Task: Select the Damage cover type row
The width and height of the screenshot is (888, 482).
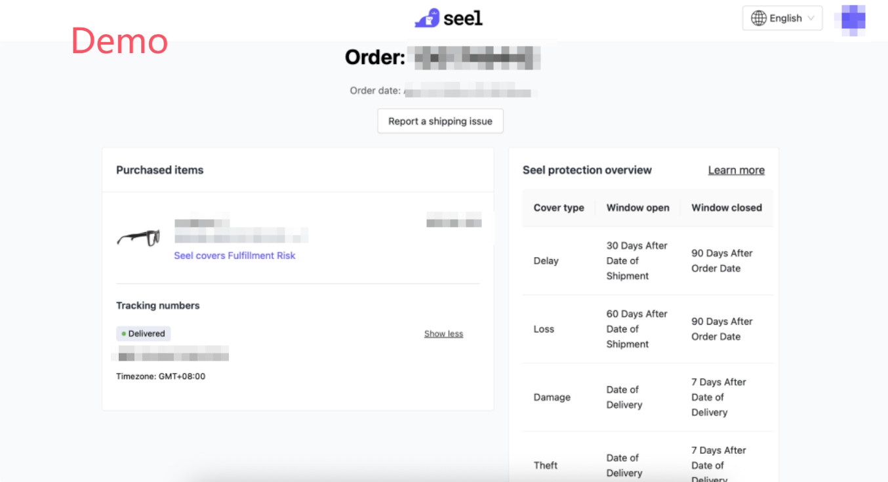Action: point(552,397)
